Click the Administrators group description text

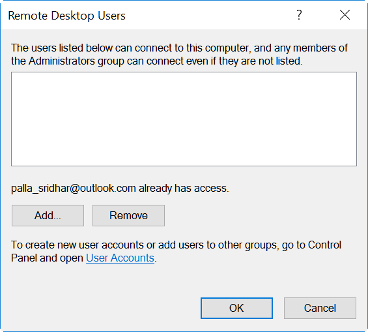180,55
